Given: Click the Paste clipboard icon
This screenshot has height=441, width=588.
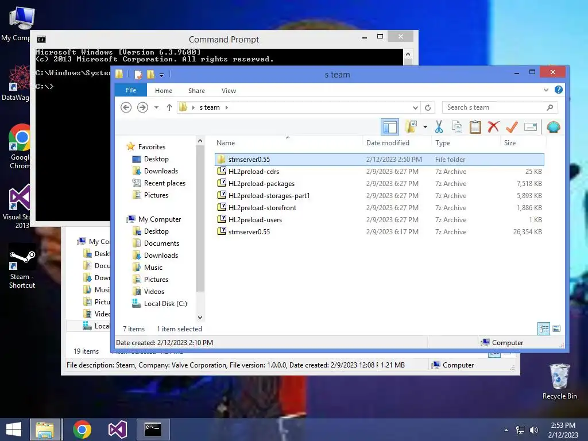Looking at the screenshot, I should pos(475,127).
